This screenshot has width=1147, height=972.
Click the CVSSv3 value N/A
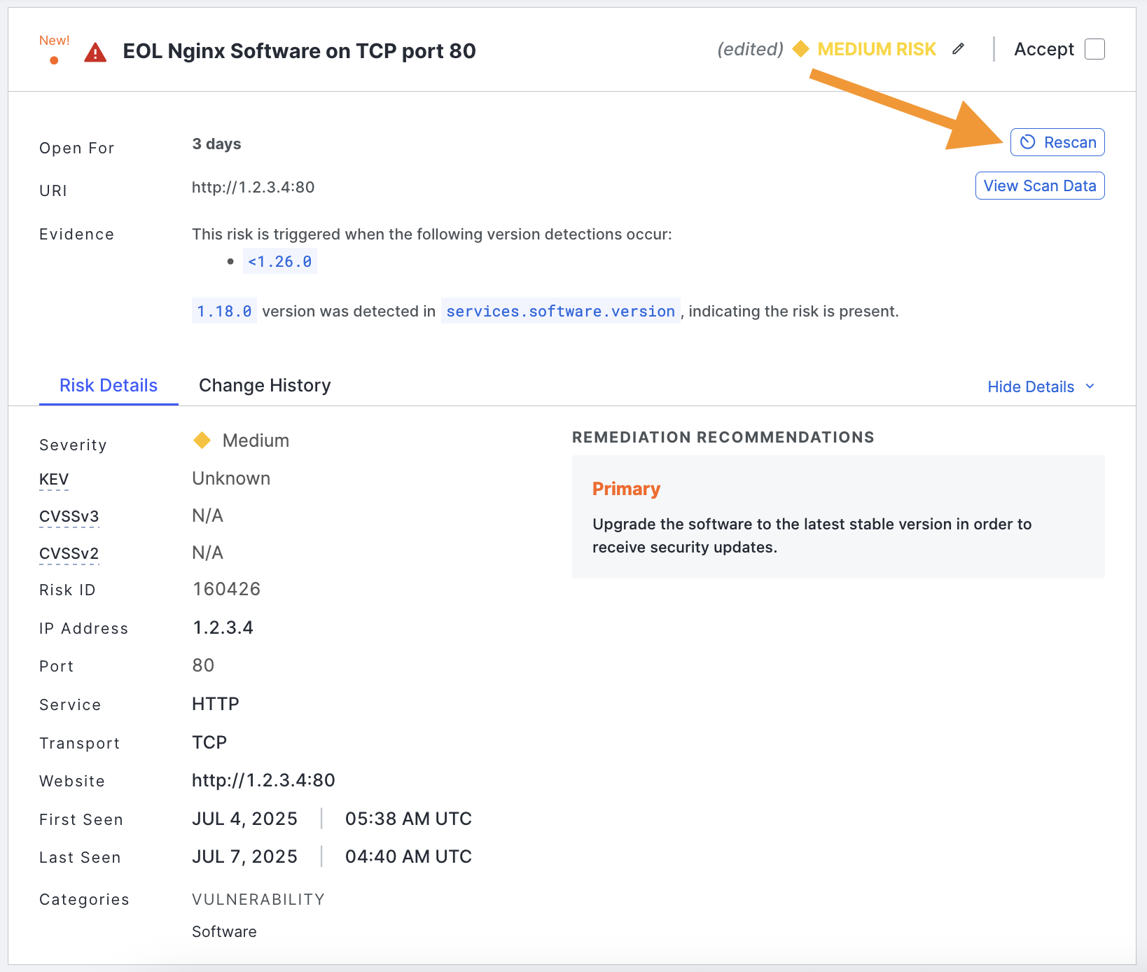pos(207,515)
